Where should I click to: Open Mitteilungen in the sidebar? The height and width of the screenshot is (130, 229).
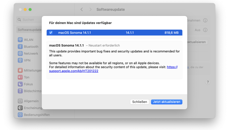point(31,71)
